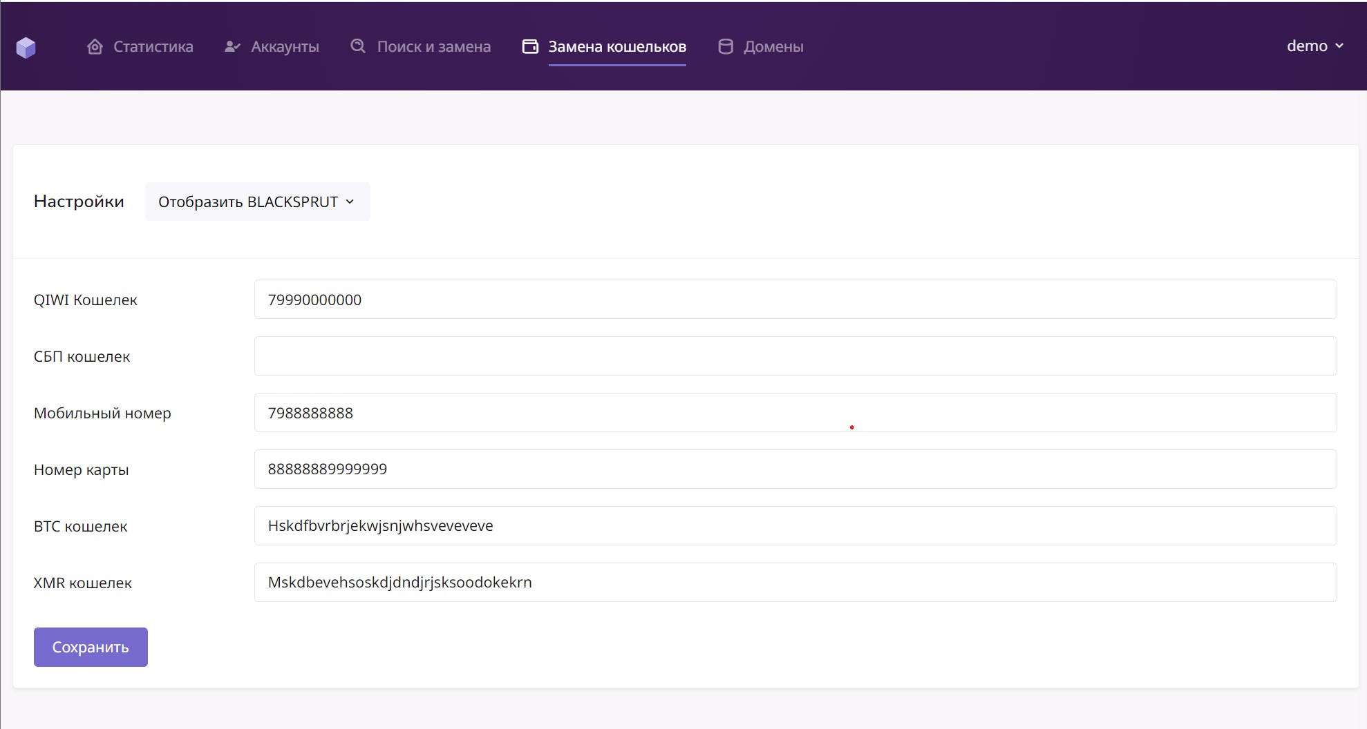Expand the demo user menu
Image resolution: width=1367 pixels, height=729 pixels.
(1314, 46)
